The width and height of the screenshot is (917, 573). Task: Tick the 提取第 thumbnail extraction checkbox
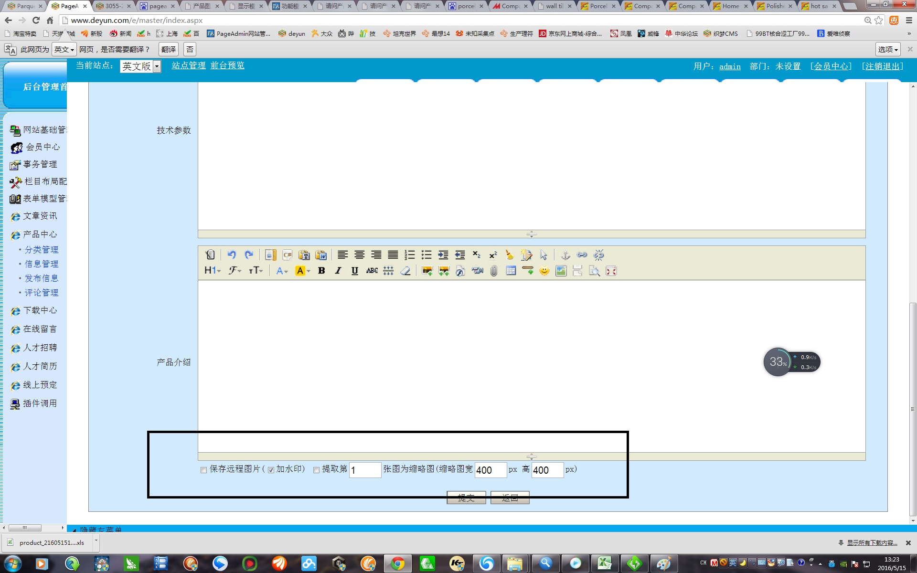pos(316,470)
